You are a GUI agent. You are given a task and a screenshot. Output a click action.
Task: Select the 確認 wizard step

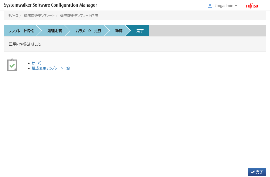(119, 31)
